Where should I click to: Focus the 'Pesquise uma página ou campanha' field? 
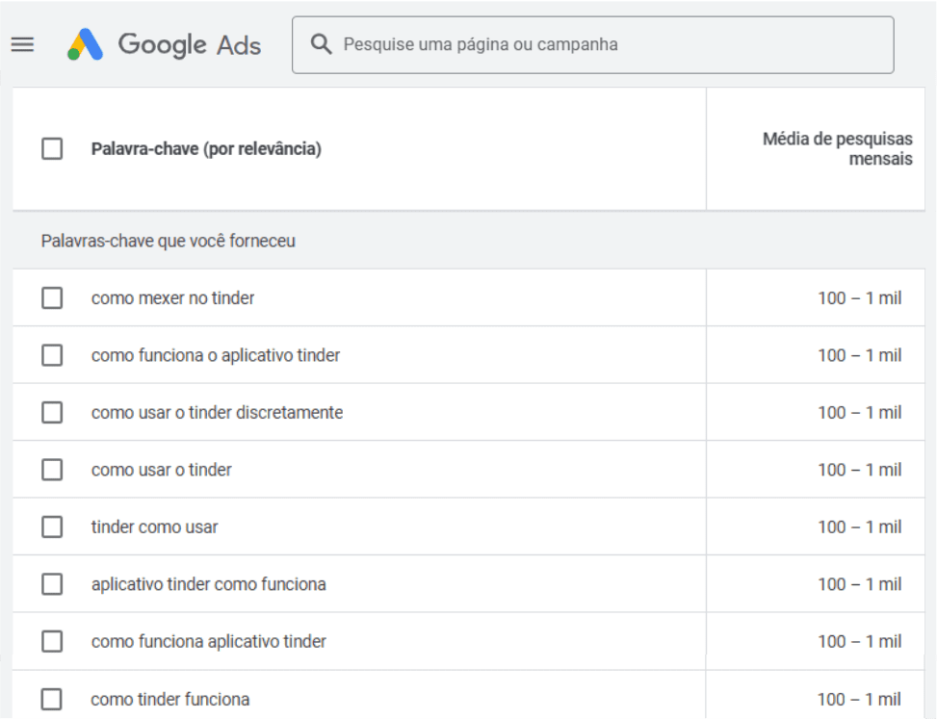click(x=607, y=44)
